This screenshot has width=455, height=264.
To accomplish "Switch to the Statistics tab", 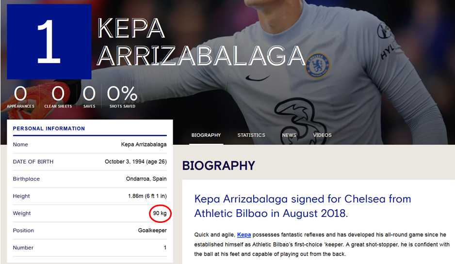I will pyautogui.click(x=251, y=135).
